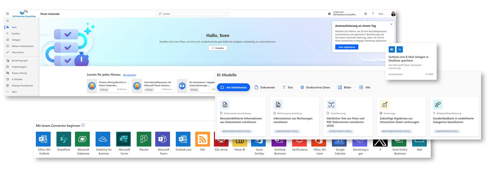Screen dimensions: 498x170
Task: Open Prozess-Mining in sidebar
Action: point(22,73)
